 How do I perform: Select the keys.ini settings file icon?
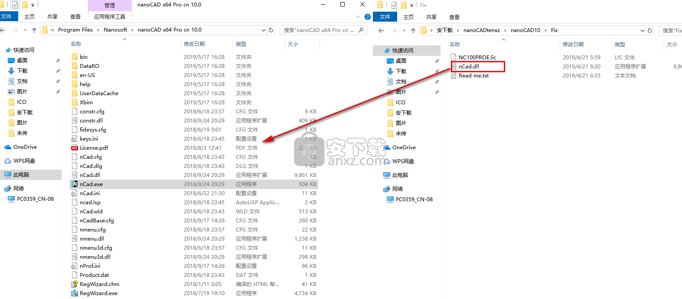tap(75, 139)
